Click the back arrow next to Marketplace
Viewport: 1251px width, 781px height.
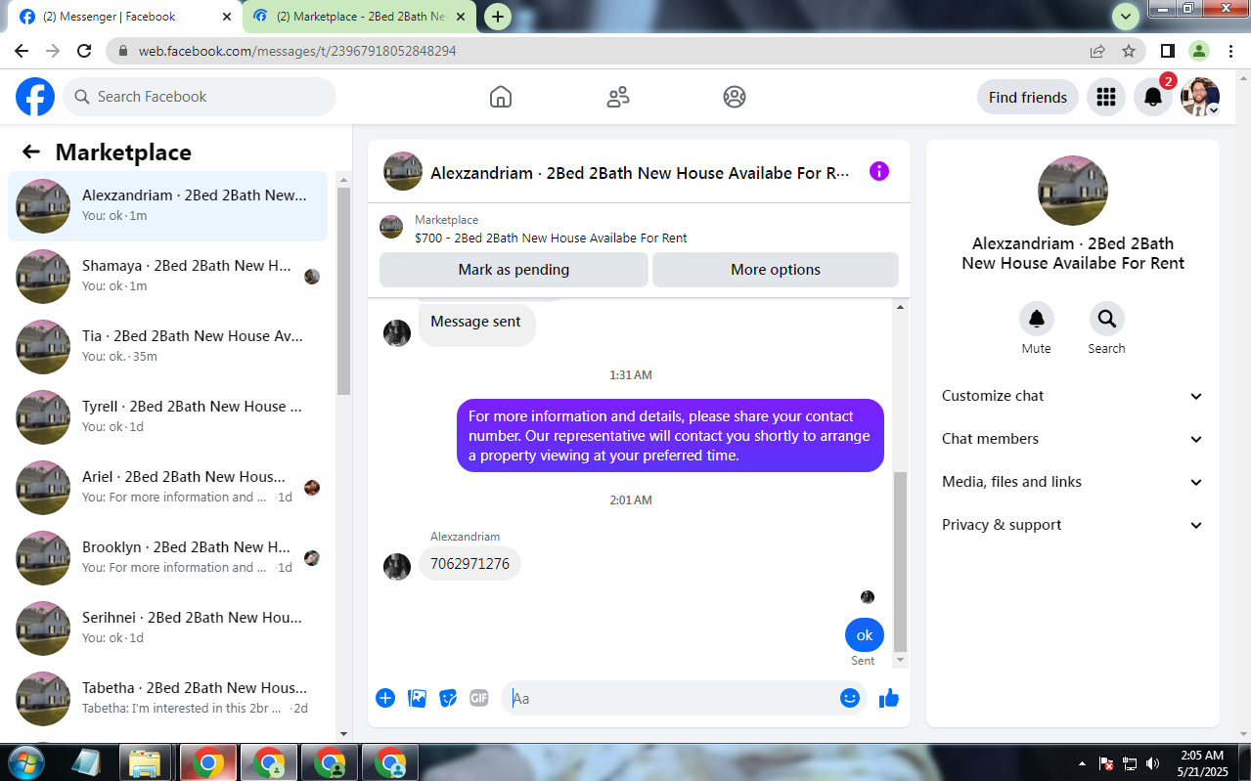(31, 152)
